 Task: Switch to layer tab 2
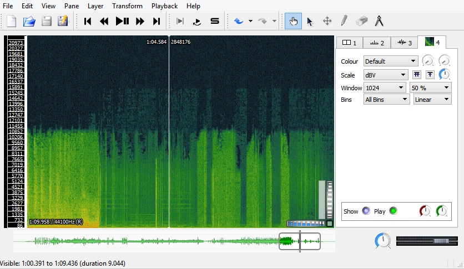(x=377, y=43)
